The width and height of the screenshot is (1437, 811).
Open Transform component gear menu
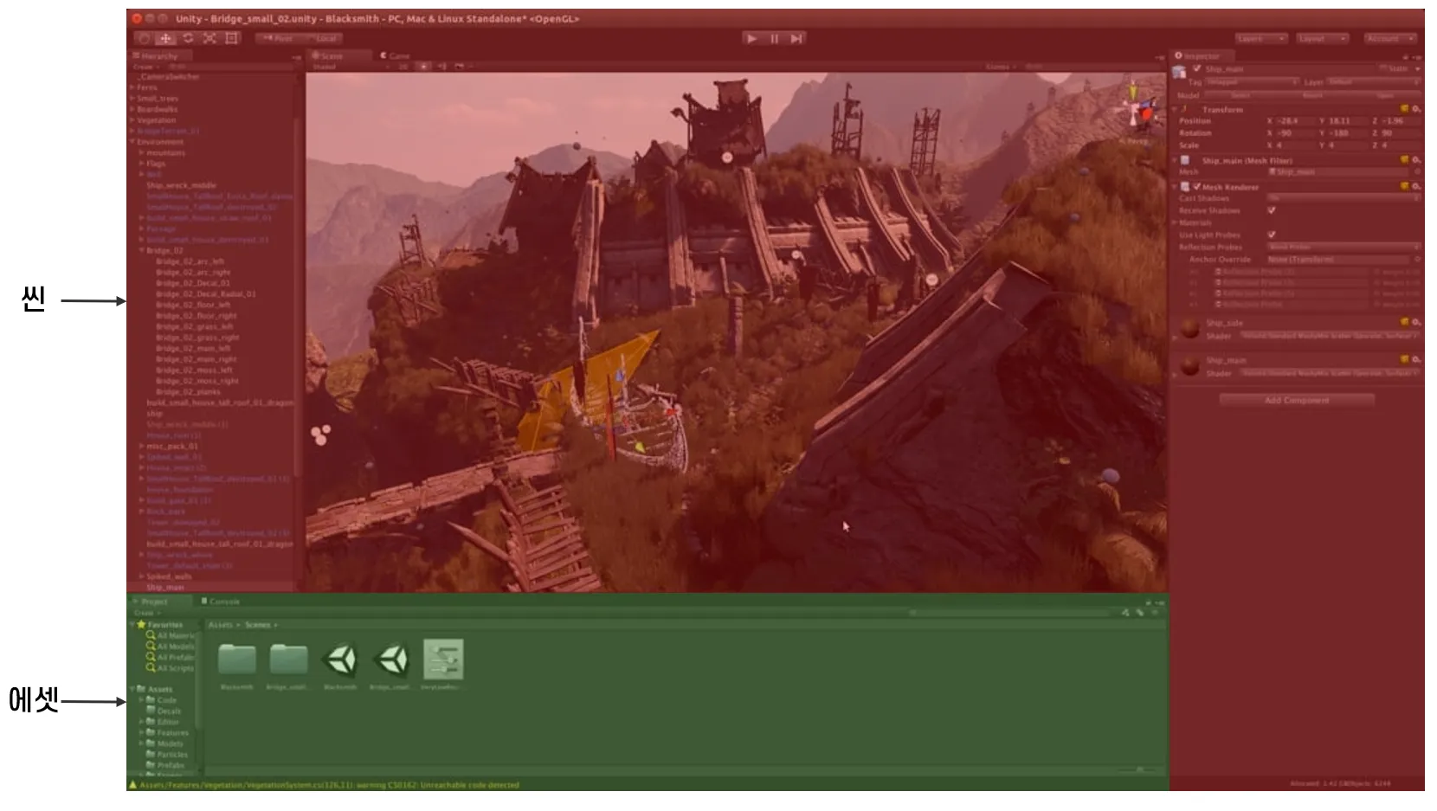1416,109
